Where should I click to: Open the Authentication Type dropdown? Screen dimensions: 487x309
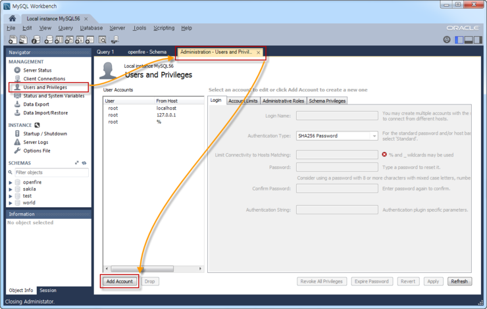click(337, 135)
